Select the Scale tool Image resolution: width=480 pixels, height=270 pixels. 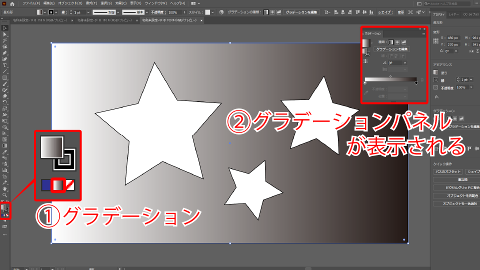[x=4, y=108]
